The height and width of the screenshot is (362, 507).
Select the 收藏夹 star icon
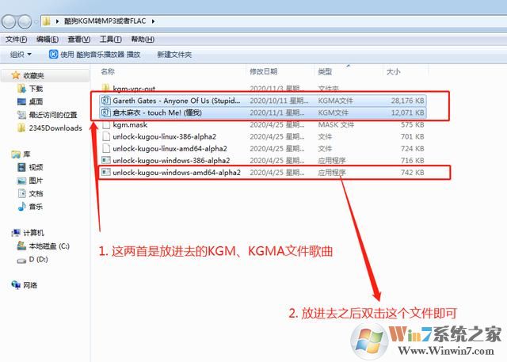point(16,75)
